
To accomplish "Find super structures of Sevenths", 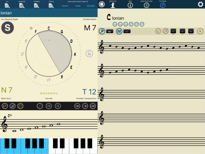I will coord(91,6).
